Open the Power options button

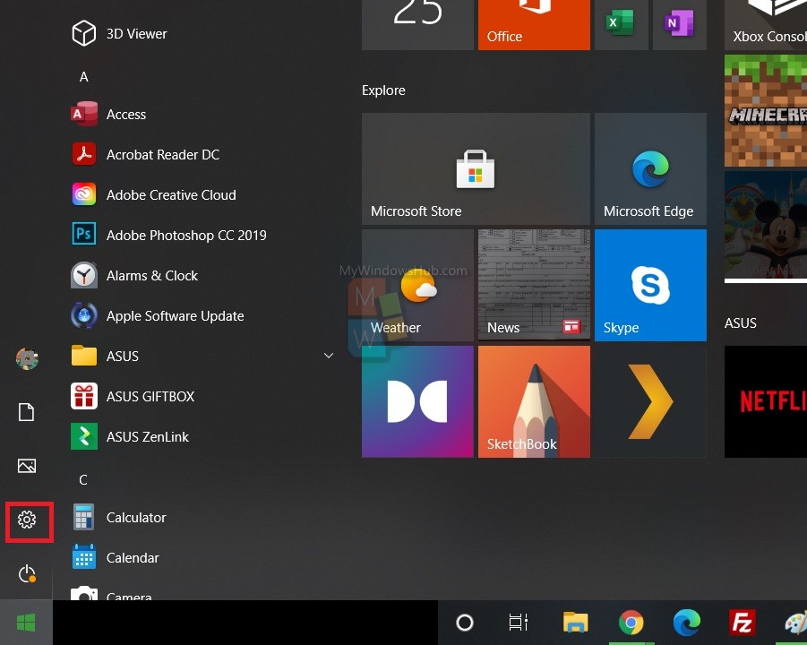[x=27, y=573]
